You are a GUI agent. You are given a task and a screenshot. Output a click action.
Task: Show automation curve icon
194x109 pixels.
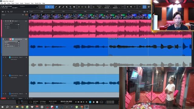pos(12,12)
